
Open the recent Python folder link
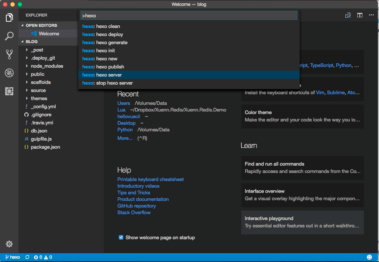tap(125, 130)
